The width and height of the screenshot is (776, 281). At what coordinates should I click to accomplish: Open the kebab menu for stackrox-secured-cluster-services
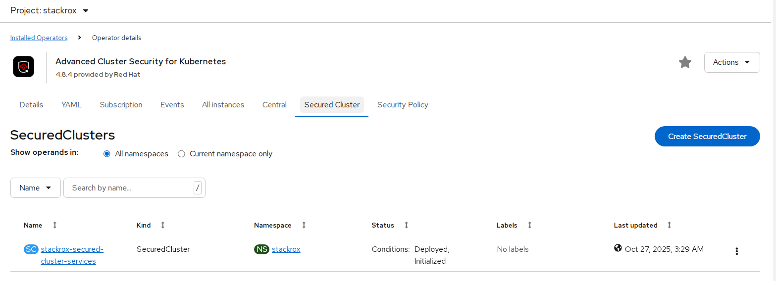click(736, 251)
